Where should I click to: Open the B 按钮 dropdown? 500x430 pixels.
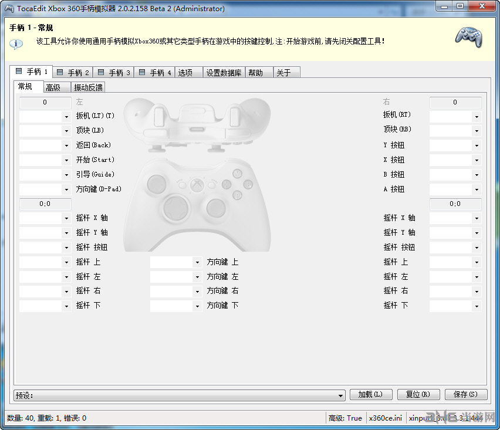tap(455, 175)
